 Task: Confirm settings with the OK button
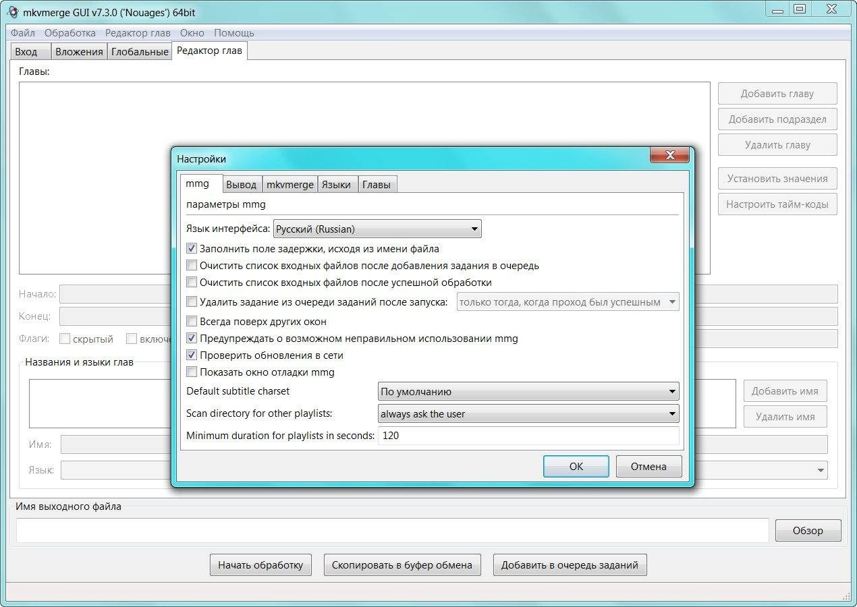pyautogui.click(x=576, y=466)
